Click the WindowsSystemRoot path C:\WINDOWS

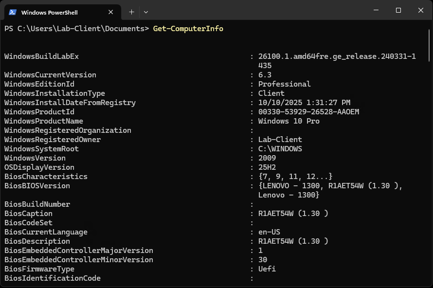coord(280,148)
